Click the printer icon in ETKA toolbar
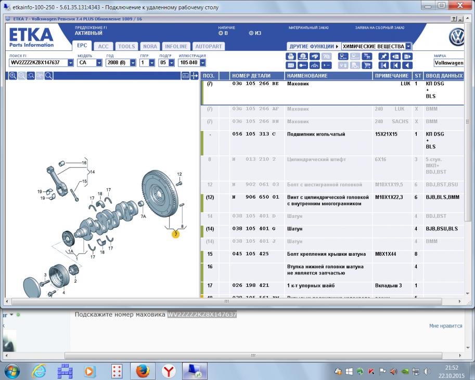This screenshot has width=475, height=380. click(291, 56)
